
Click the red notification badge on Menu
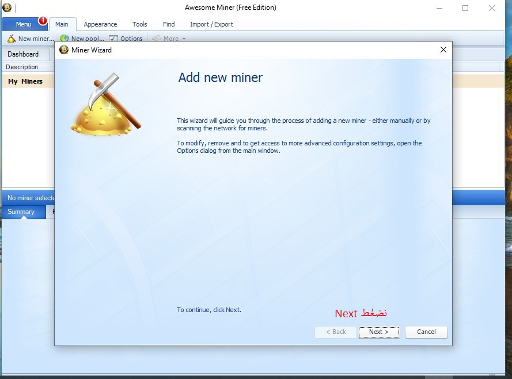pyautogui.click(x=43, y=21)
